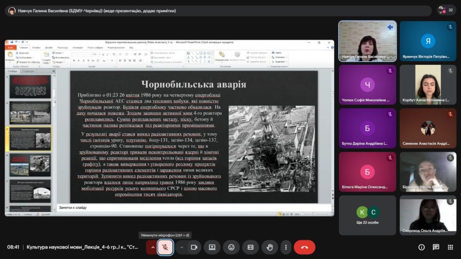Expand audio settings arrow beside microphone
The image size is (461, 259).
153,247
